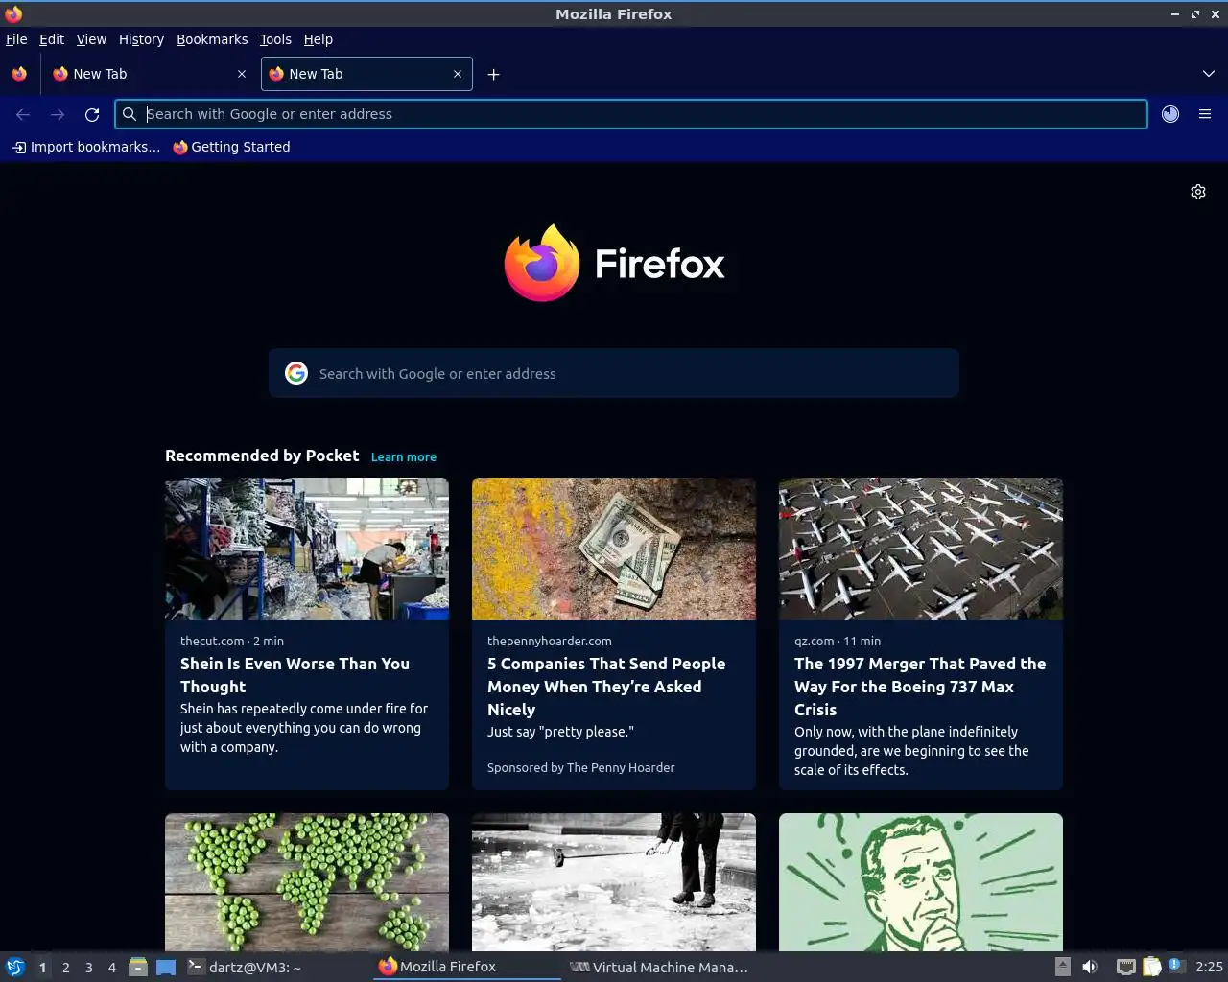Open the hamburger application menu

pos(1205,114)
